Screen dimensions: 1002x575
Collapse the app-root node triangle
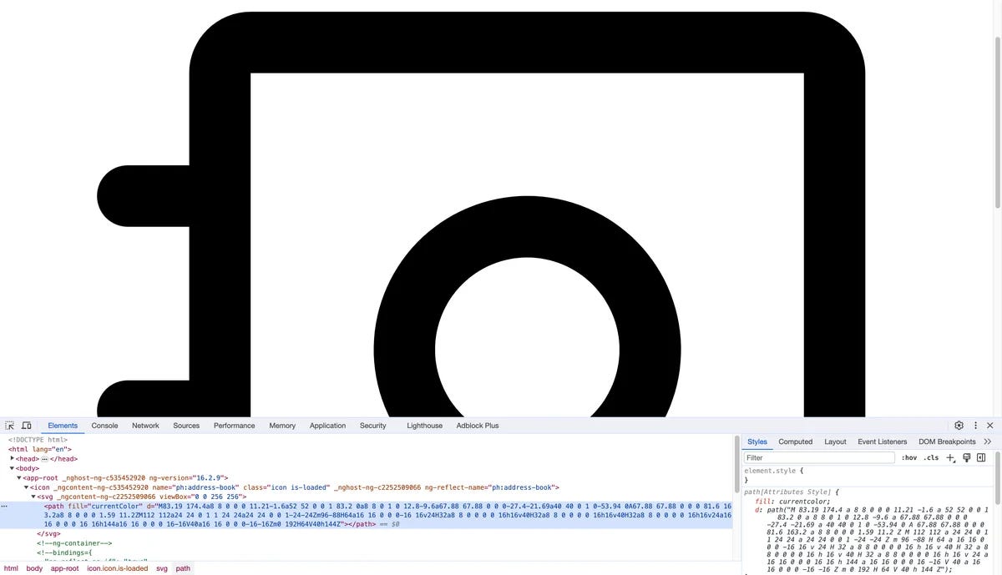point(19,477)
